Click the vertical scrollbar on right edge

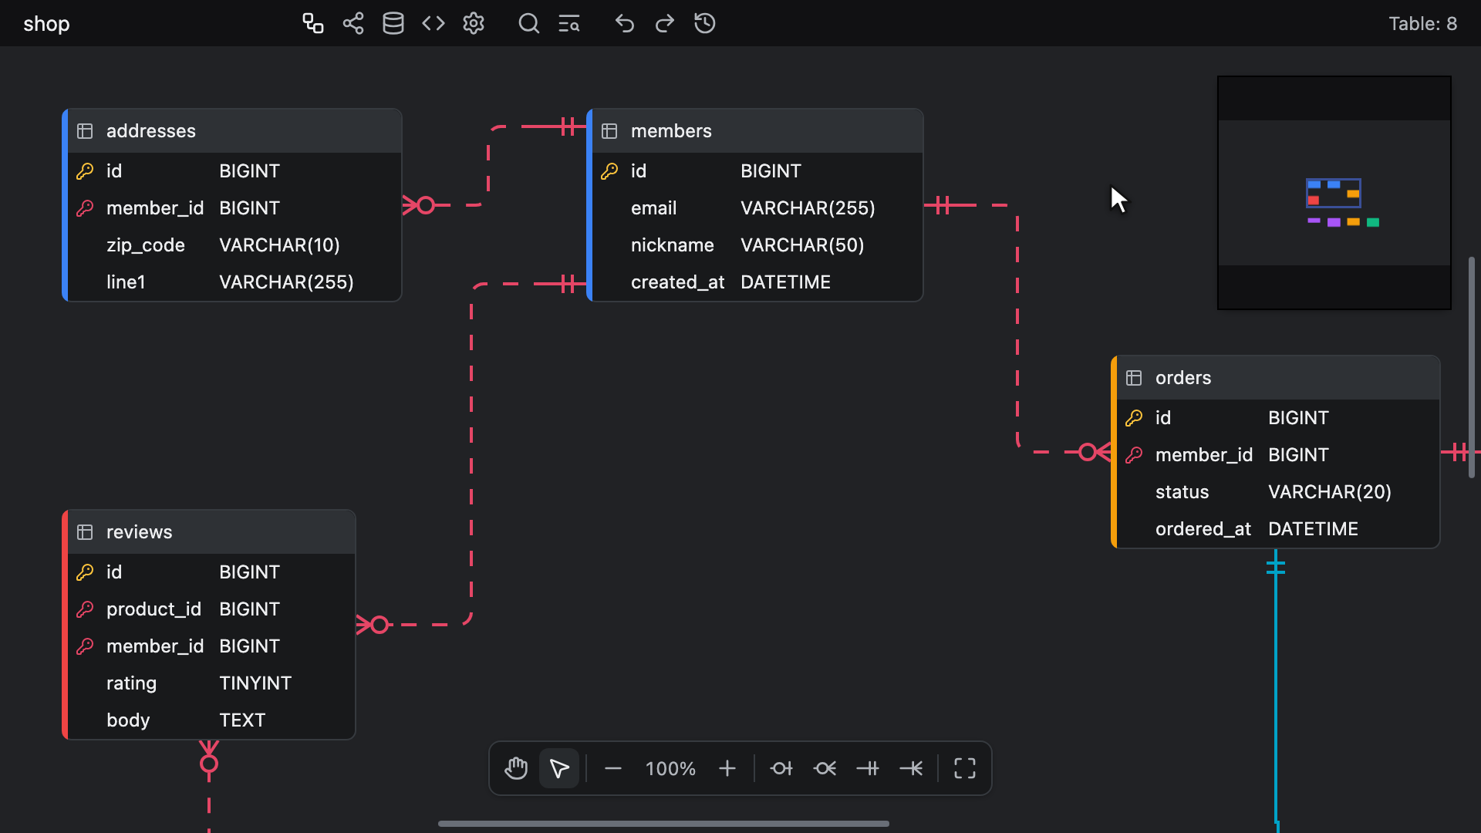tap(1472, 367)
